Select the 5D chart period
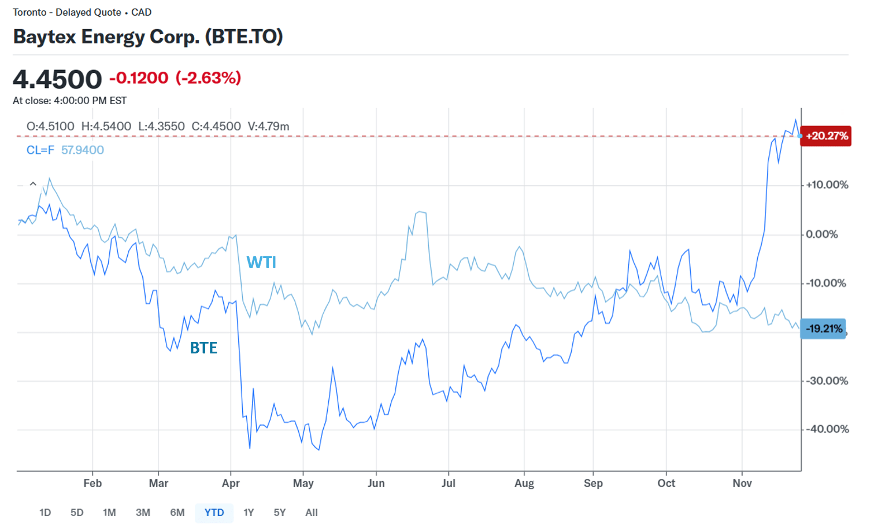The image size is (874, 531). [77, 512]
